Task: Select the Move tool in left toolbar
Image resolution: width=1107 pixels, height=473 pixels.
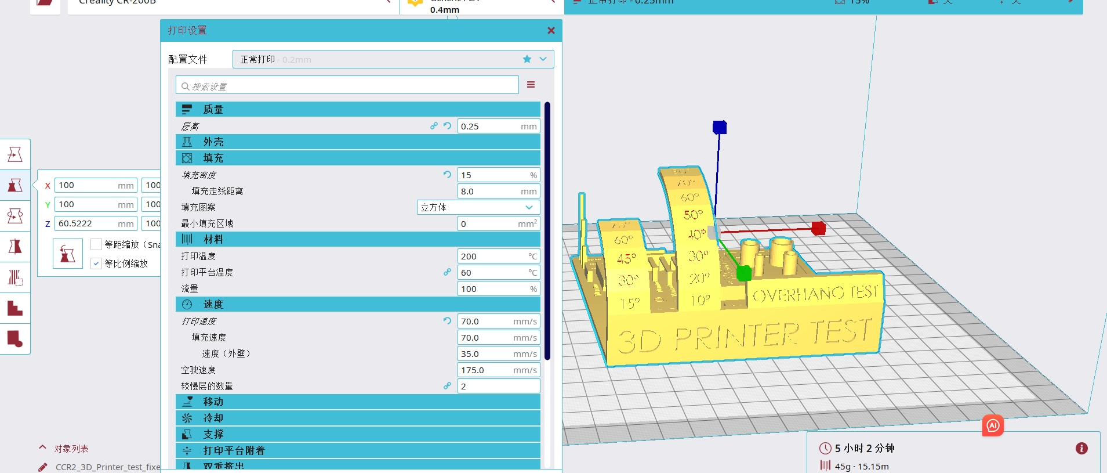Action: point(15,154)
